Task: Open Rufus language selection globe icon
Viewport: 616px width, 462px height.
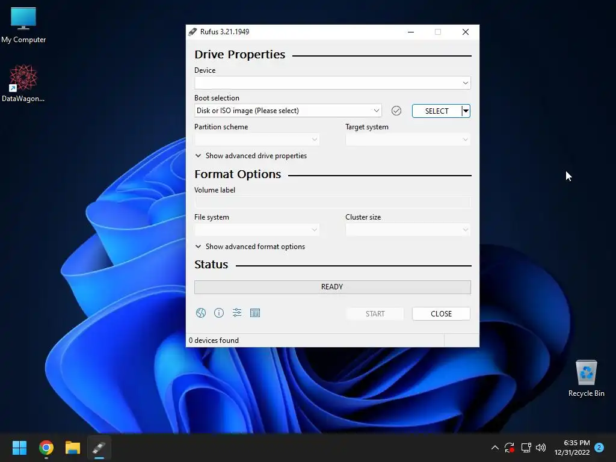Action: coord(201,313)
